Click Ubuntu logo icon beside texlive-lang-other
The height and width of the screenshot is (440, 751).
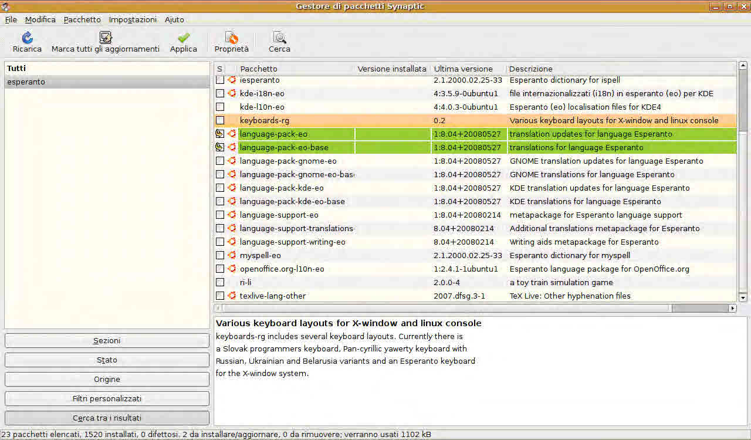pos(232,296)
